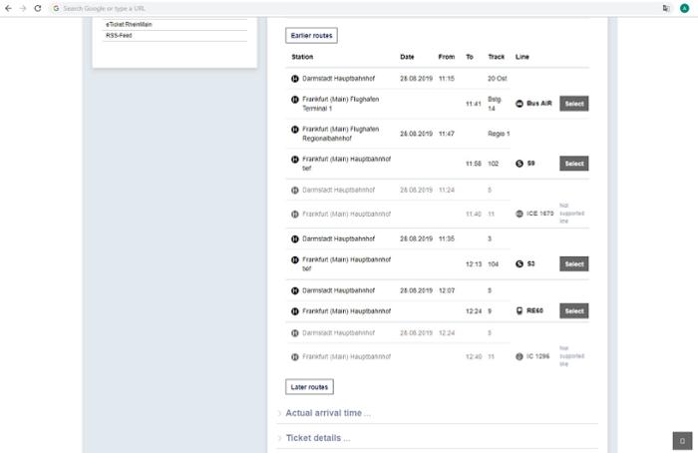Click the 20 Ost track value
Image resolution: width=698 pixels, height=453 pixels.
click(497, 79)
